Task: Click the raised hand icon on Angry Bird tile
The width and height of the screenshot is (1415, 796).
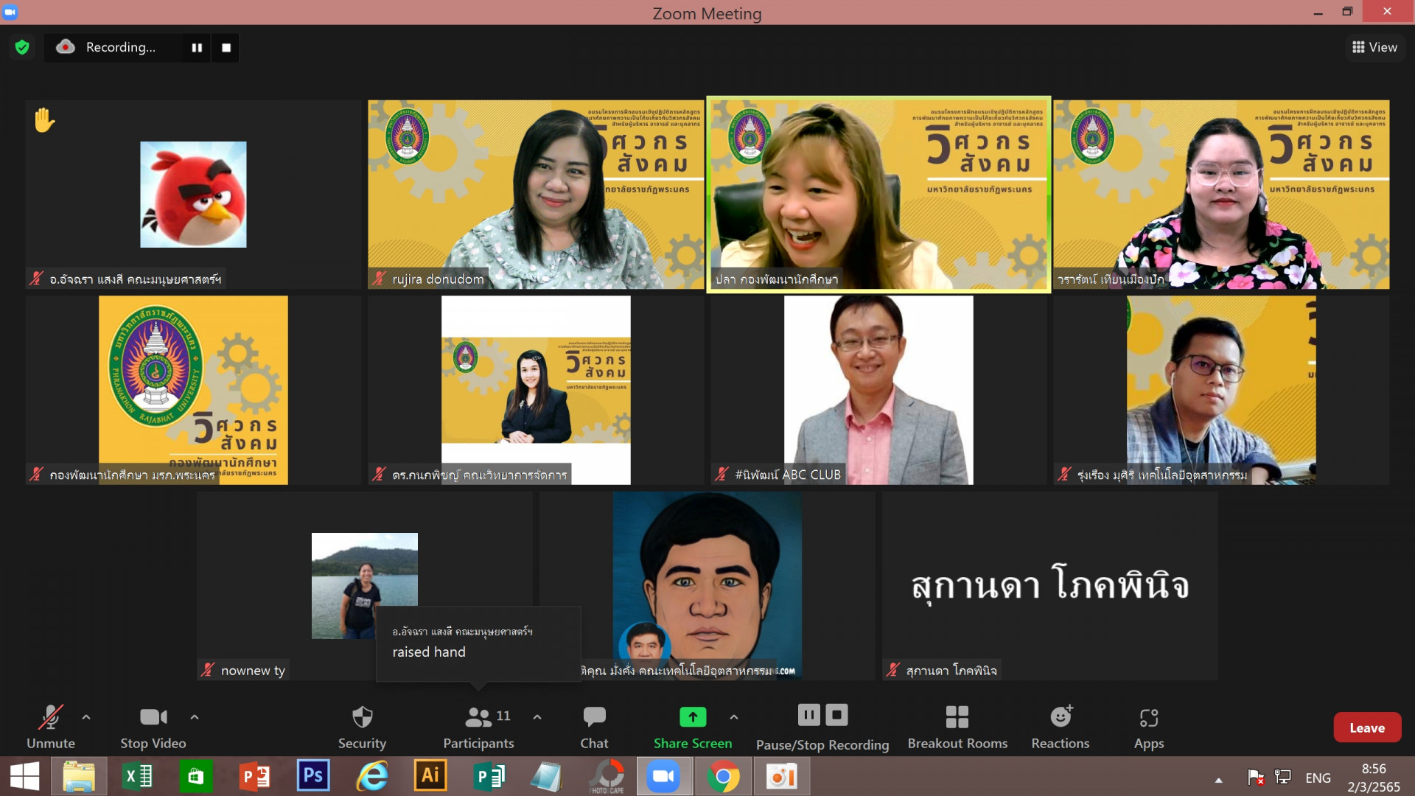Action: click(44, 120)
